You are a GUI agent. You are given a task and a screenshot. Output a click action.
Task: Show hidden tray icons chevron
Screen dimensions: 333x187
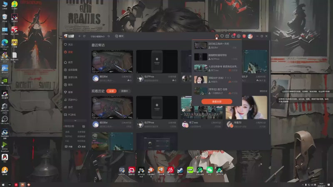coord(303,185)
